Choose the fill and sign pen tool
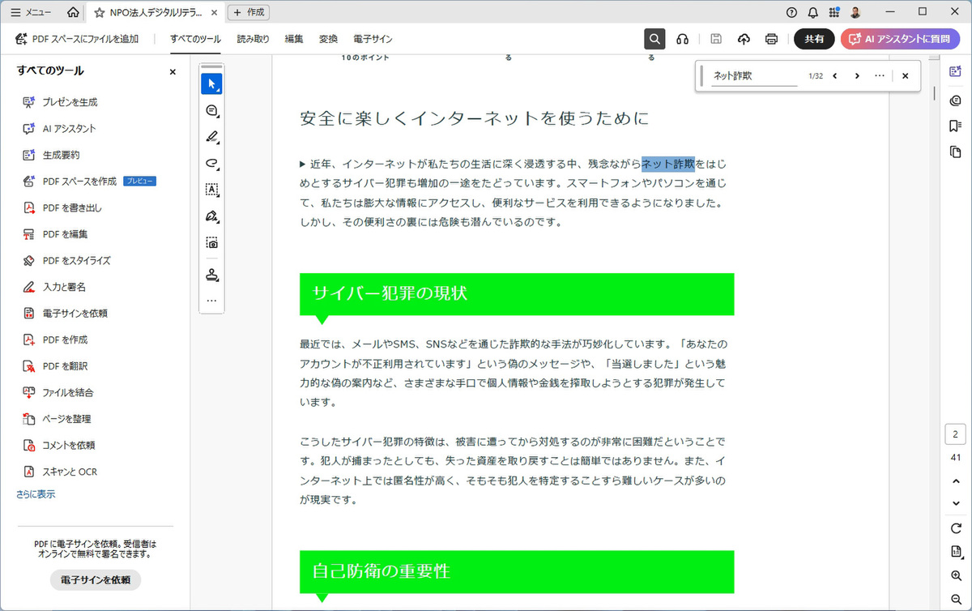Image resolution: width=972 pixels, height=611 pixels. [x=211, y=216]
